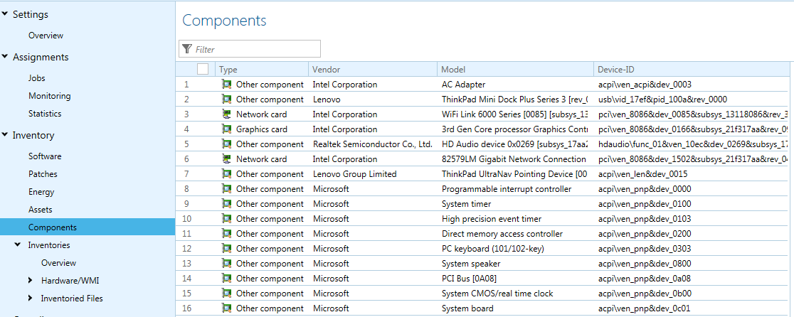Collapse the Settings section
794x317 pixels.
[5, 14]
